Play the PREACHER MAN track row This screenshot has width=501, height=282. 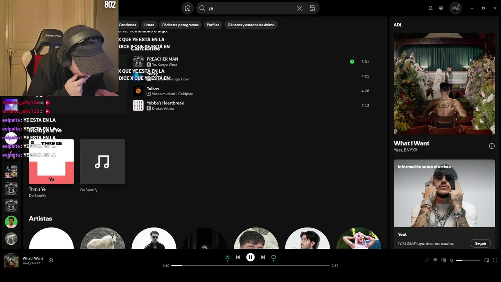click(250, 61)
